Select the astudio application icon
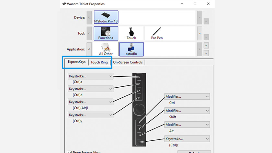Viewport: 272px width, 153px height. [x=131, y=49]
